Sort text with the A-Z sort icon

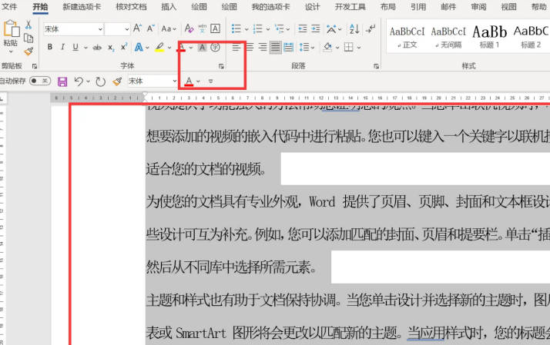pos(354,28)
